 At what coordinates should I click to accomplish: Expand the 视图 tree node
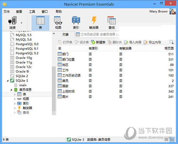15,99
